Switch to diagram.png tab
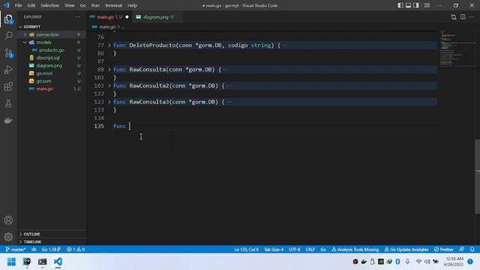480x270 pixels. coord(155,17)
